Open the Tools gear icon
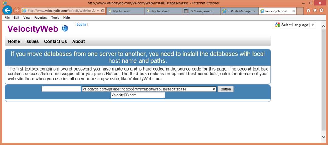 tap(322, 10)
